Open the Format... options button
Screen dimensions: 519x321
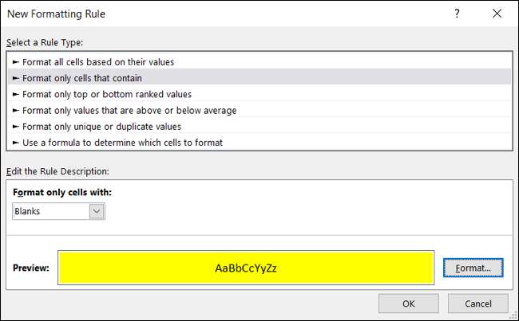click(x=473, y=268)
